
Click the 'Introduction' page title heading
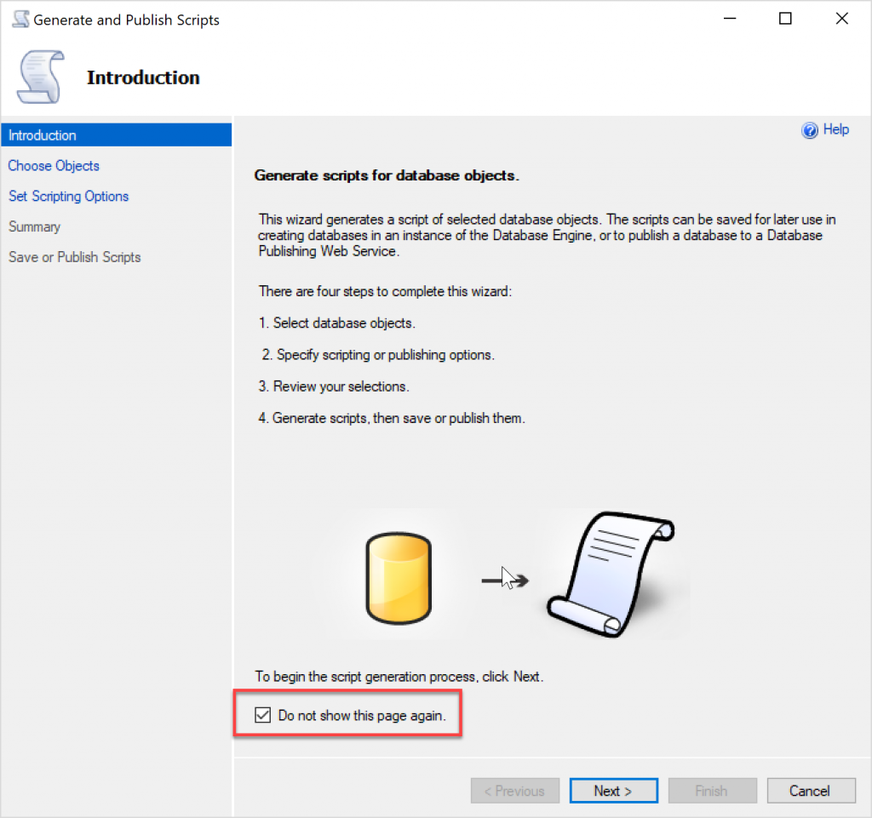pyautogui.click(x=143, y=77)
